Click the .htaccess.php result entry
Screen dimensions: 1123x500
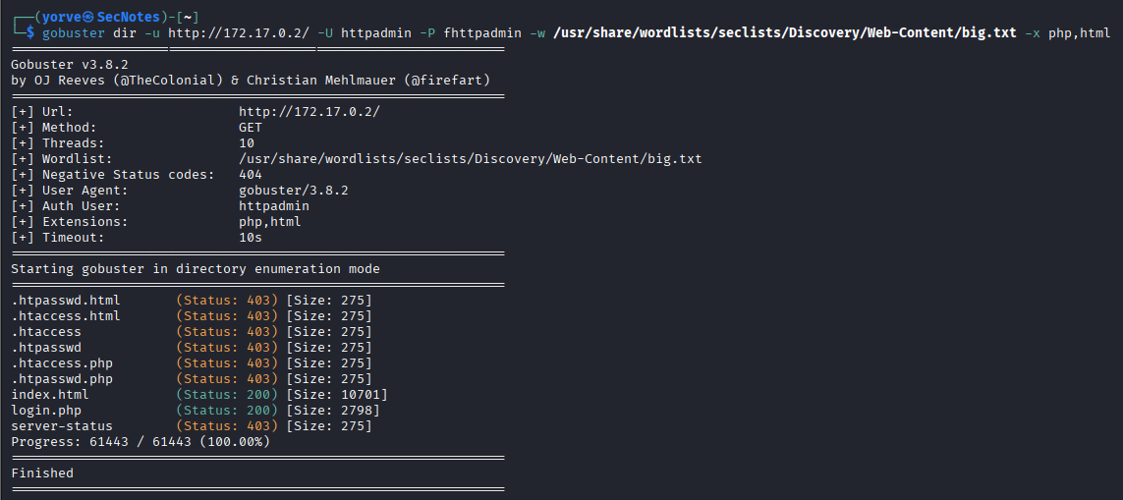click(x=62, y=363)
